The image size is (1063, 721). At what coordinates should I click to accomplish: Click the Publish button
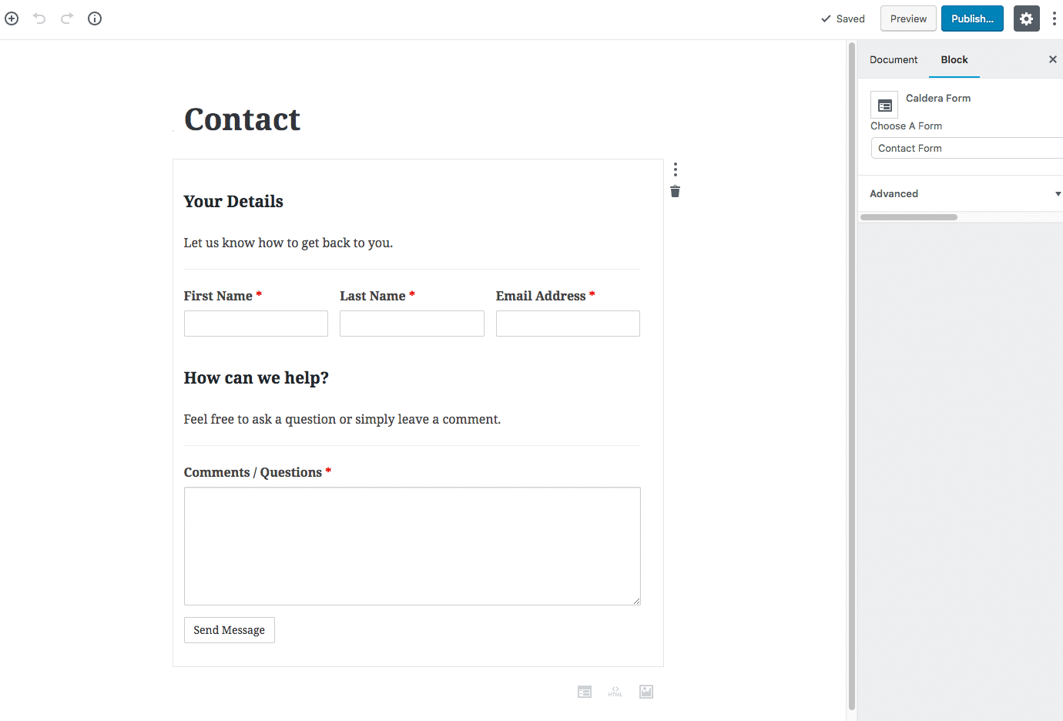[972, 18]
